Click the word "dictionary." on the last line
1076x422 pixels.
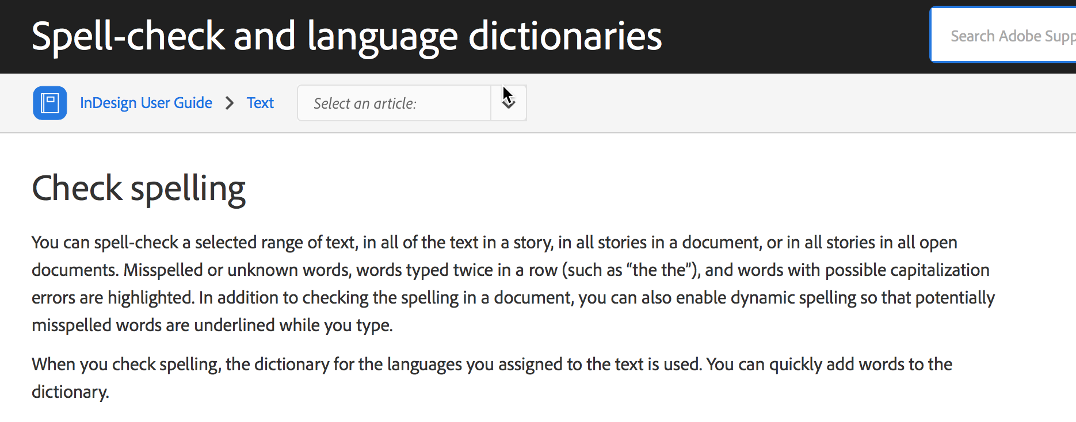tap(70, 392)
